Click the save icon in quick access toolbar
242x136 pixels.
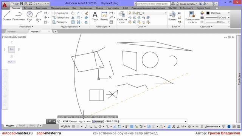22,3
